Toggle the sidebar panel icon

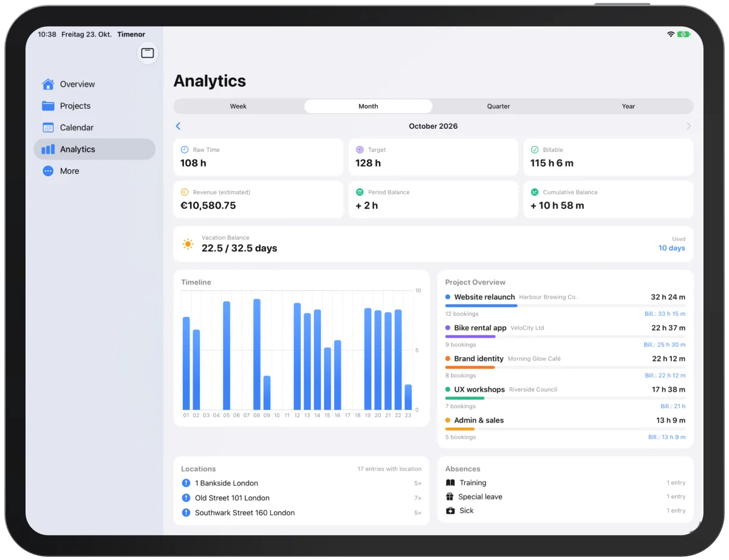point(147,53)
